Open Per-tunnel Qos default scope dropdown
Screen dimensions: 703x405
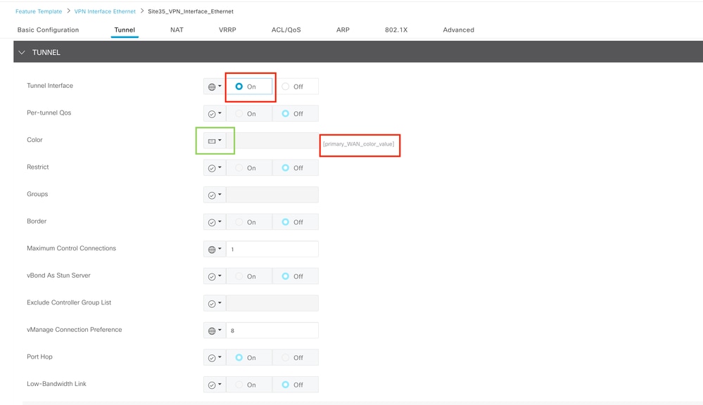[x=215, y=114]
